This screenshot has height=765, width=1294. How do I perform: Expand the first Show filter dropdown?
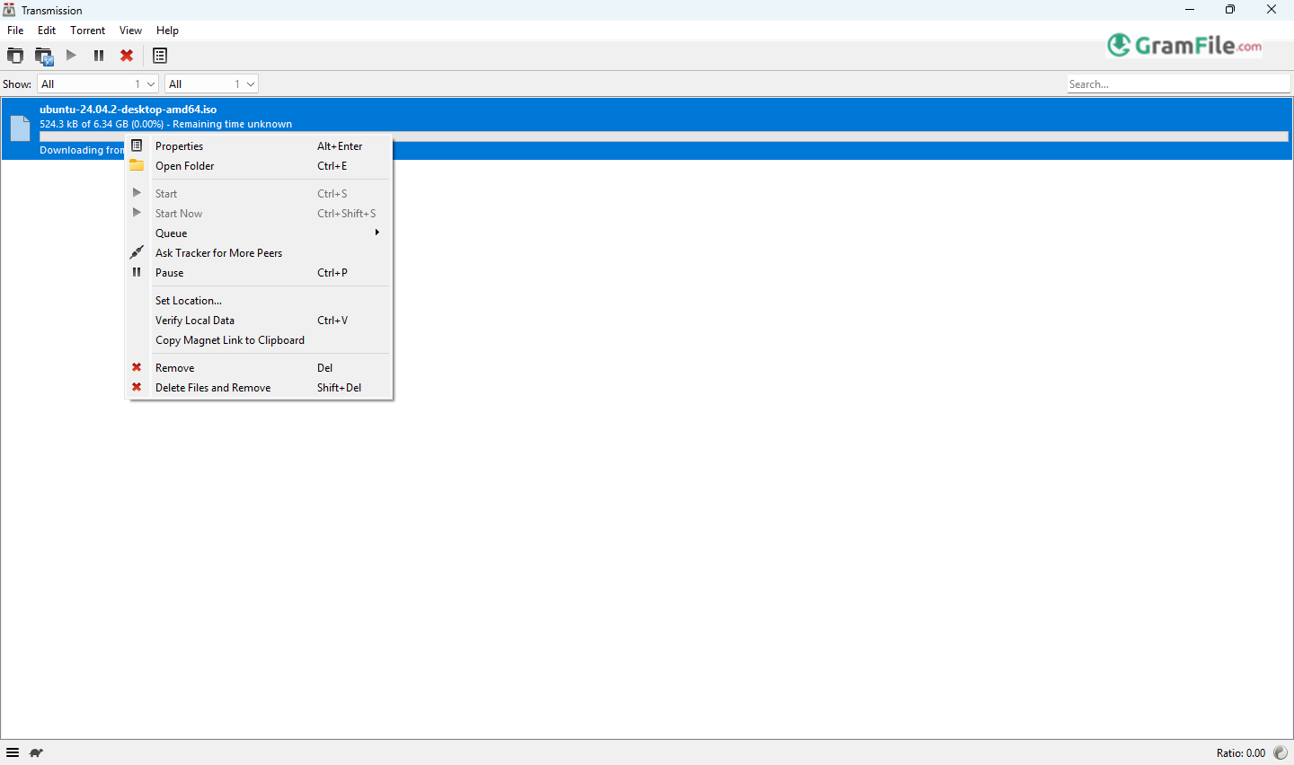pos(98,84)
